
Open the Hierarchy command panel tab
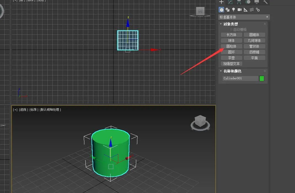[x=239, y=2]
